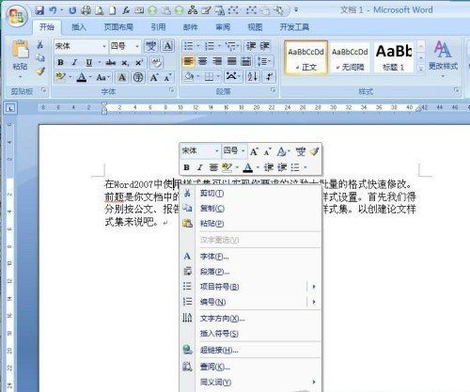This screenshot has width=470, height=392.
Task: Apply text highlight color in ribbon
Action: (60, 77)
